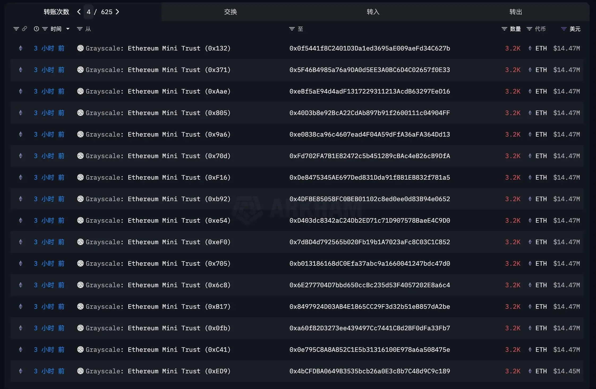
Task: Open the filter for the 代币 column
Action: [x=529, y=29]
